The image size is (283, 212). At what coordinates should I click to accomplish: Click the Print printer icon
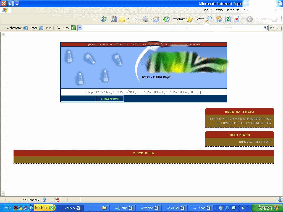tap(145, 19)
